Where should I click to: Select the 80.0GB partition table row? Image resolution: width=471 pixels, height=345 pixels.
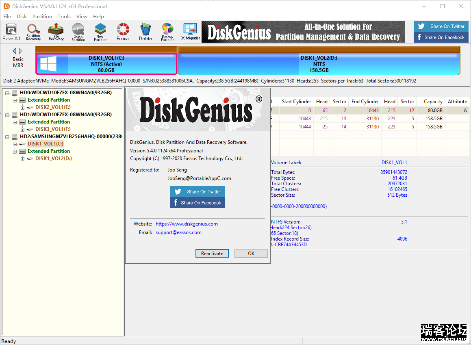coord(370,111)
